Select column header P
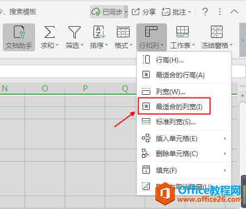The width and height of the screenshot is (246, 209). click(x=85, y=89)
